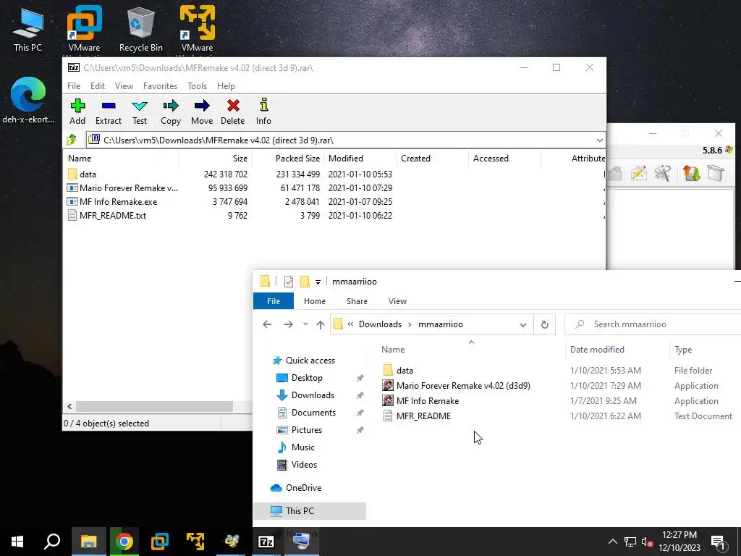Image resolution: width=741 pixels, height=556 pixels.
Task: Open Downloads in Explorer navigation pane
Action: tap(313, 395)
